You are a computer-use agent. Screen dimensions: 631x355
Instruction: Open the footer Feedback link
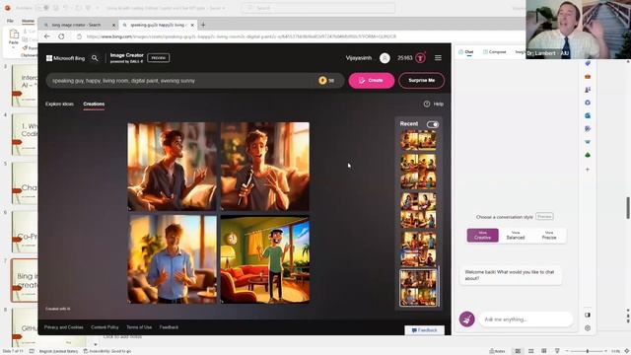point(169,327)
